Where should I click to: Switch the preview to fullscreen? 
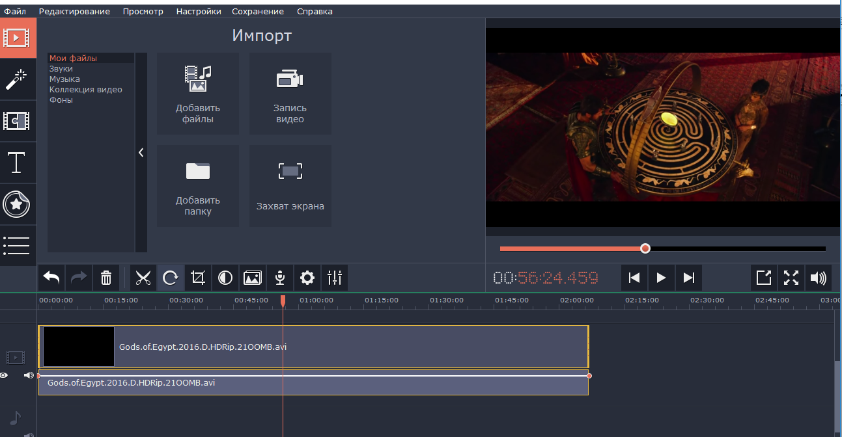[x=791, y=278]
